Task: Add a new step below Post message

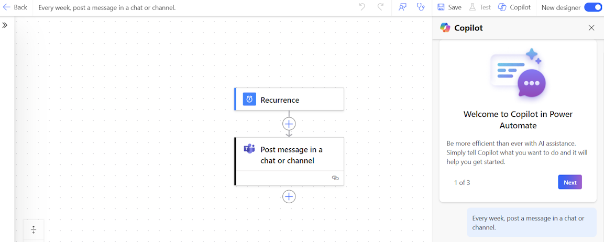Action: pyautogui.click(x=289, y=196)
